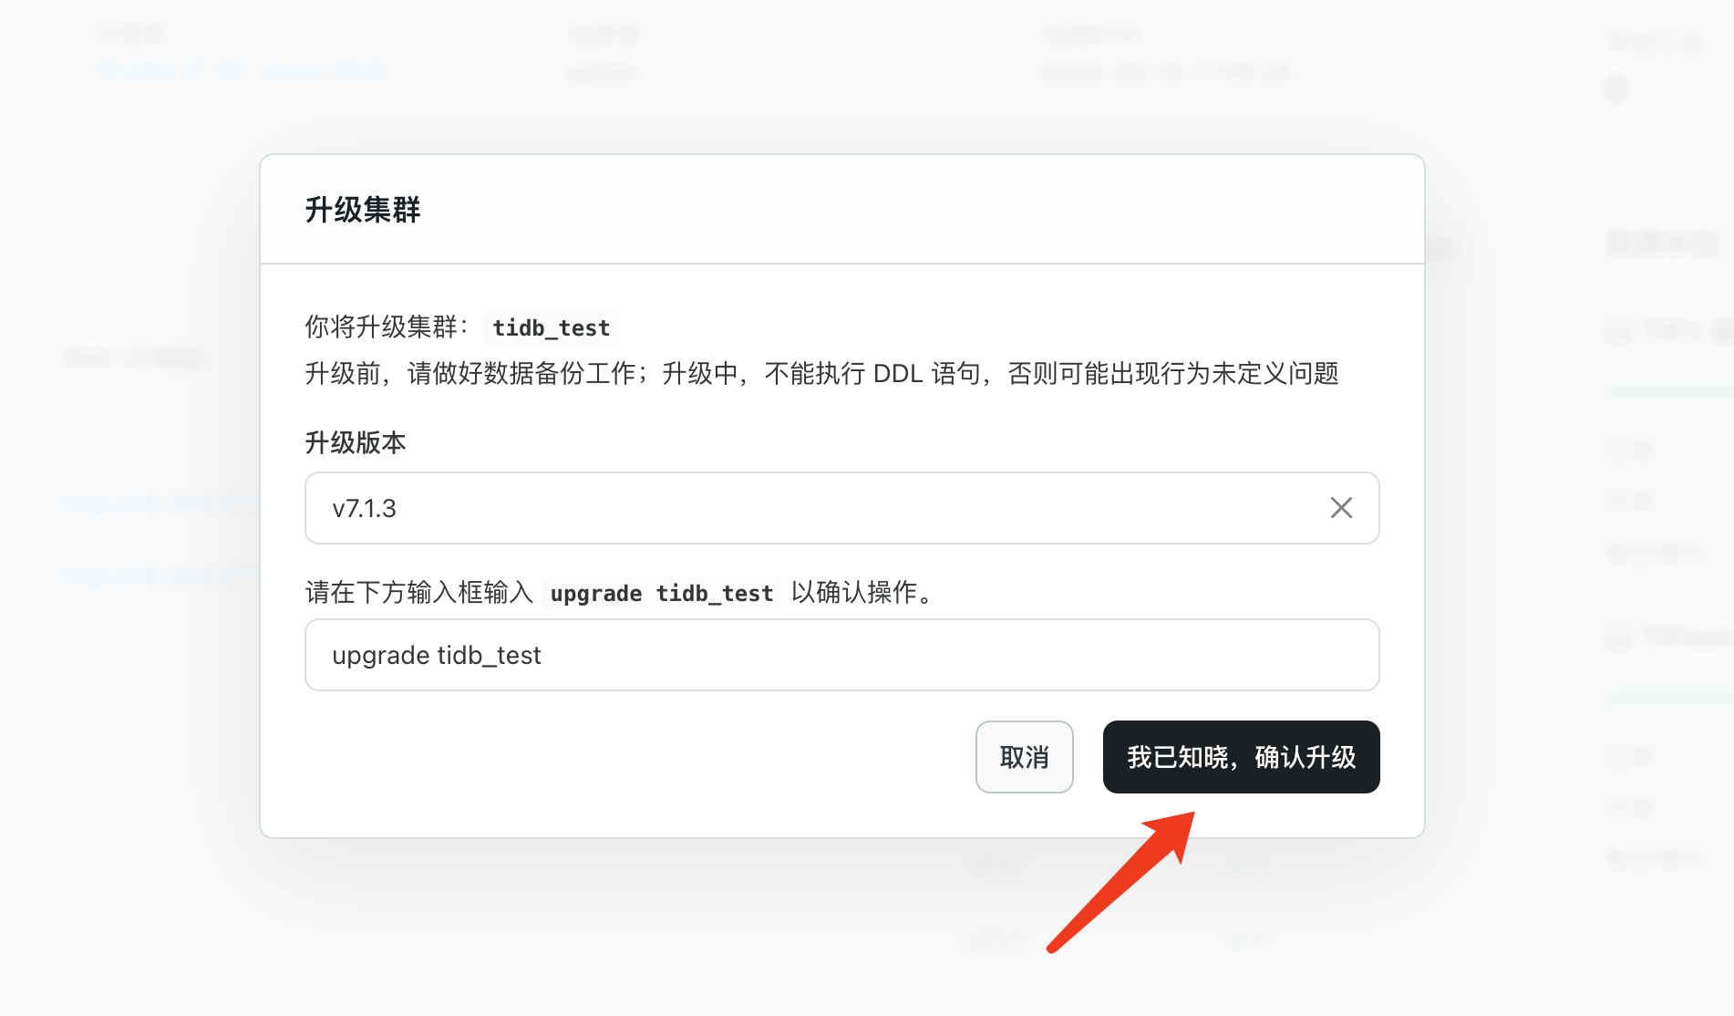The height and width of the screenshot is (1016, 1734).
Task: Confirm upgrade with 我已知晓，确认升级 button
Action: click(1241, 757)
